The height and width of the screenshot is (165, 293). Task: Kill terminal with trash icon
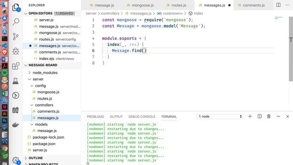click(269, 116)
